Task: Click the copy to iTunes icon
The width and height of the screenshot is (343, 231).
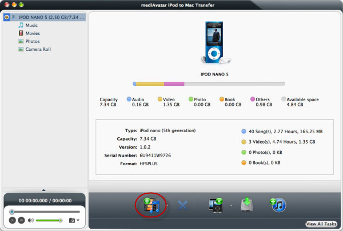Action: tap(278, 205)
